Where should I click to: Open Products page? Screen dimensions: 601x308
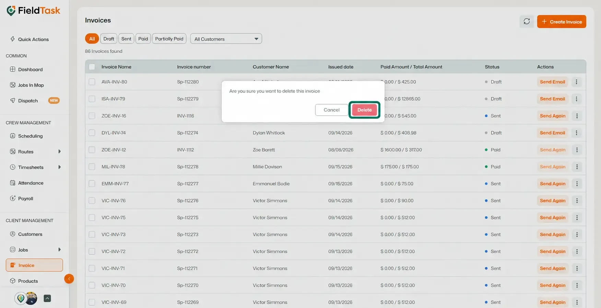click(x=28, y=281)
